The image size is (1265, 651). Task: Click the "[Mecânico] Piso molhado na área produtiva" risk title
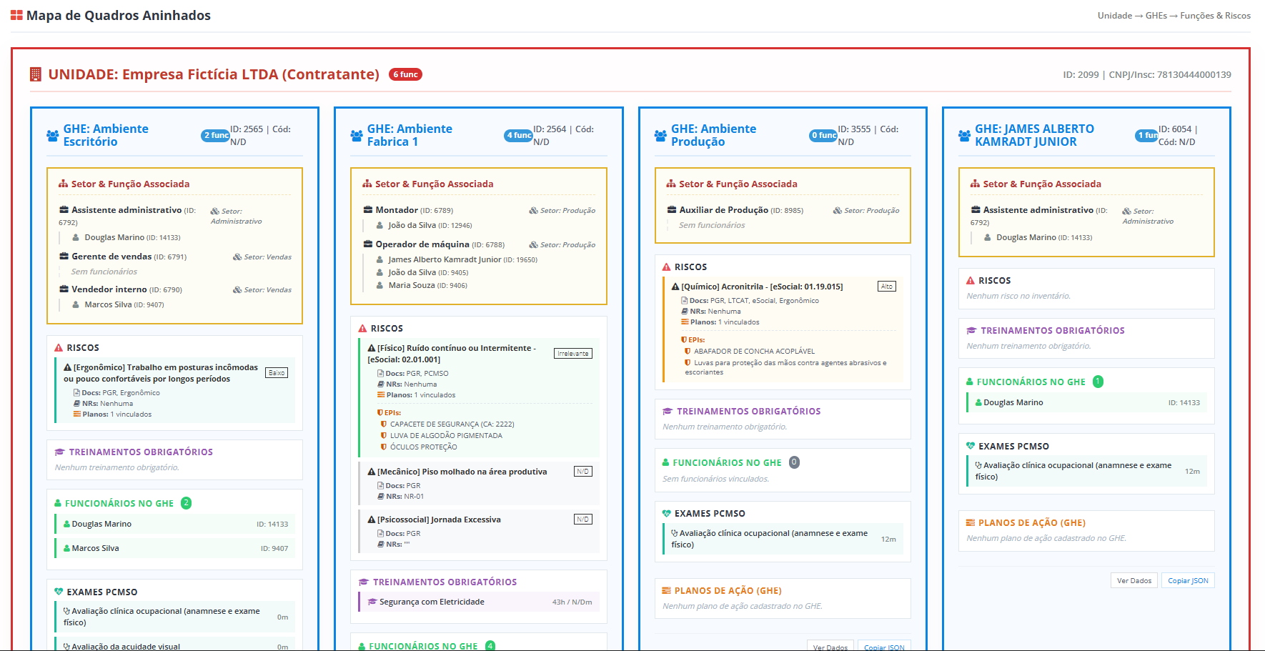[x=457, y=472]
